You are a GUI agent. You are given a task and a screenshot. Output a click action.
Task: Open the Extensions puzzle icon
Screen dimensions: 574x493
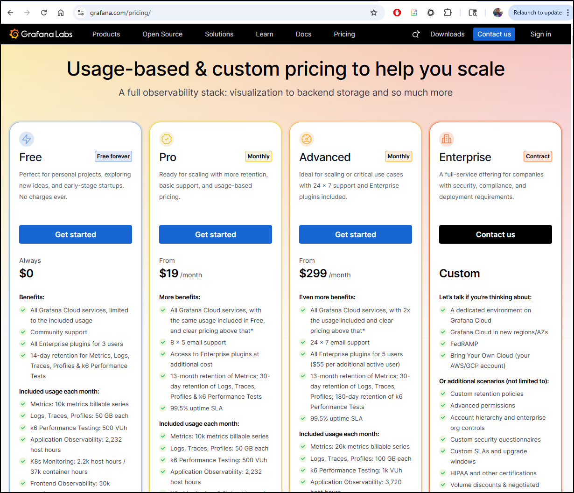pyautogui.click(x=448, y=13)
